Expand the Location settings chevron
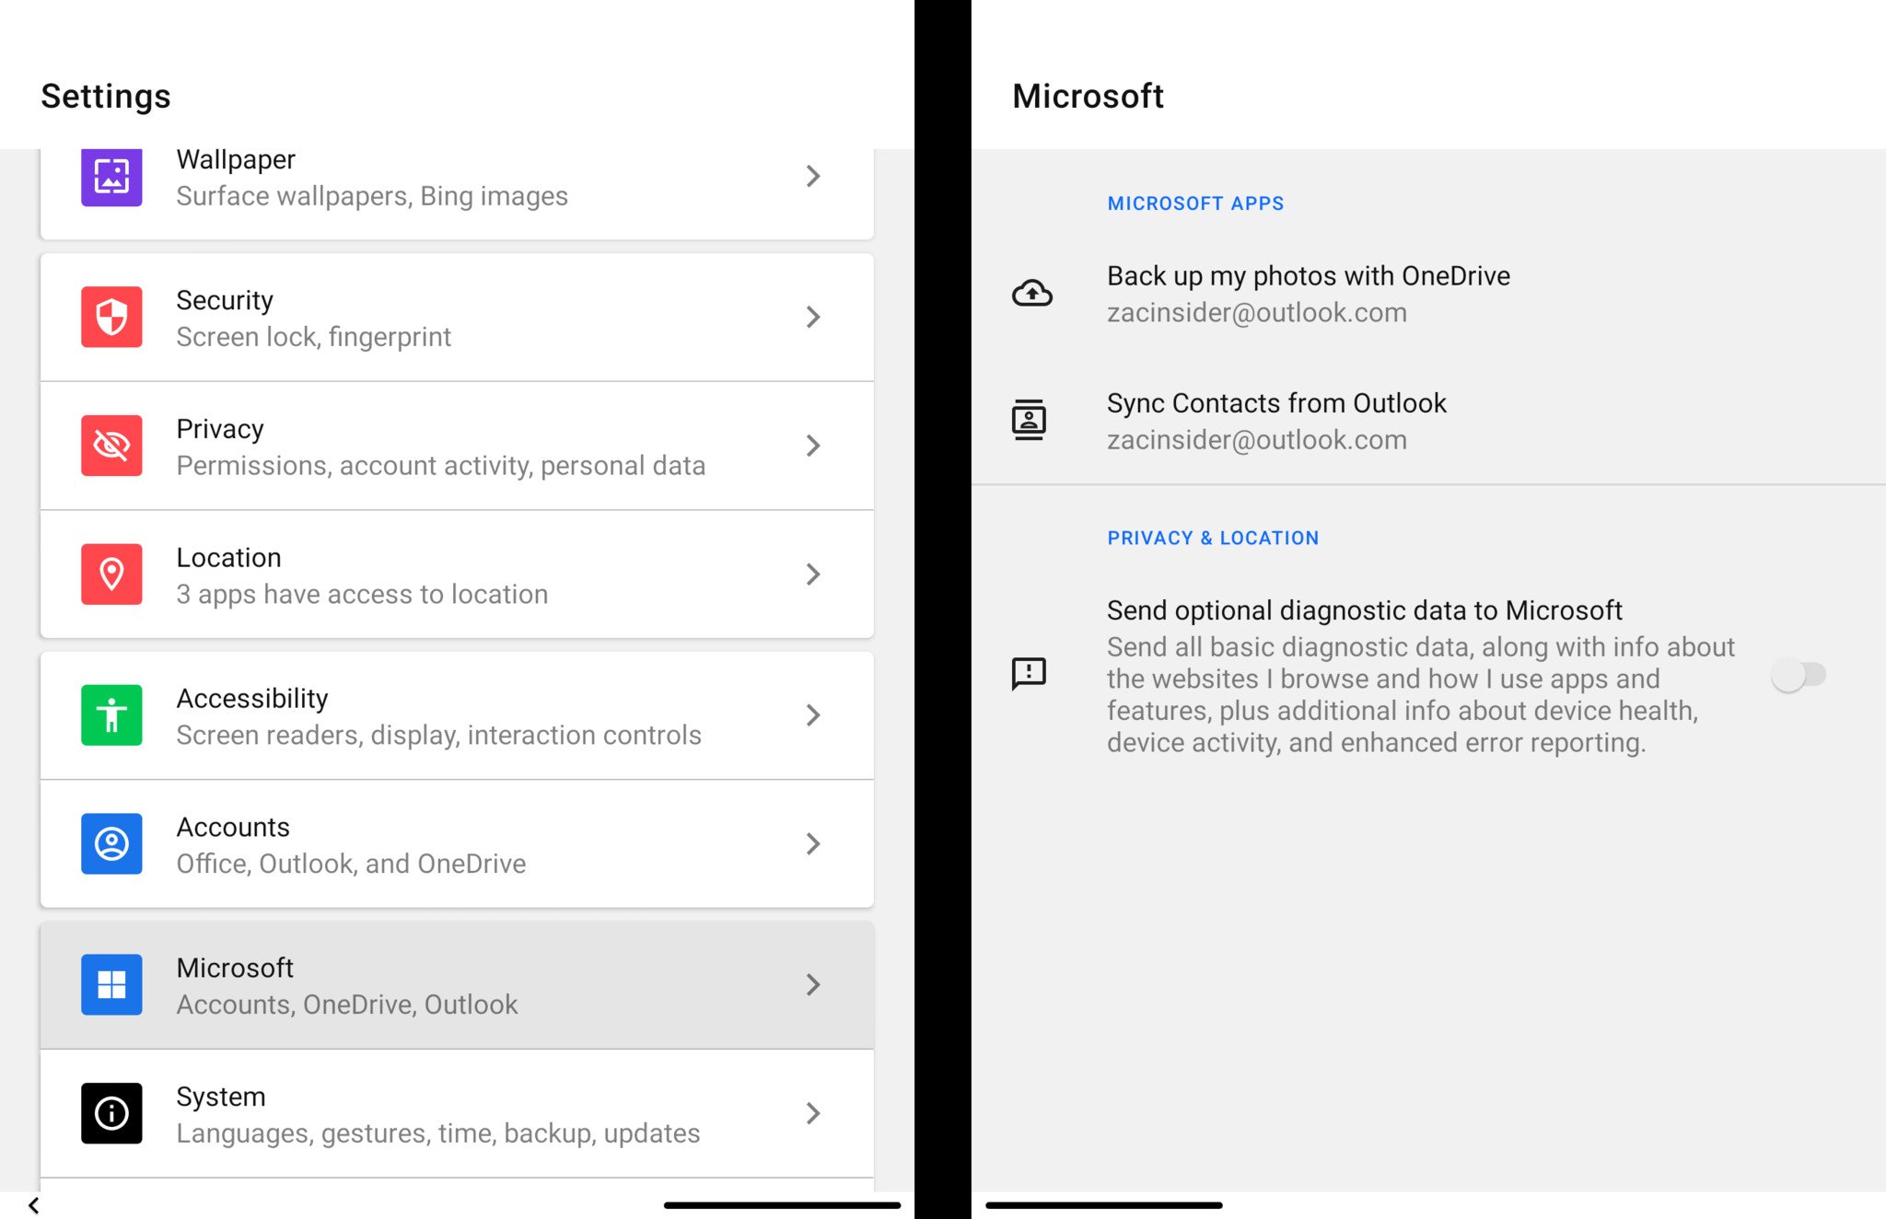Image resolution: width=1886 pixels, height=1219 pixels. [811, 573]
